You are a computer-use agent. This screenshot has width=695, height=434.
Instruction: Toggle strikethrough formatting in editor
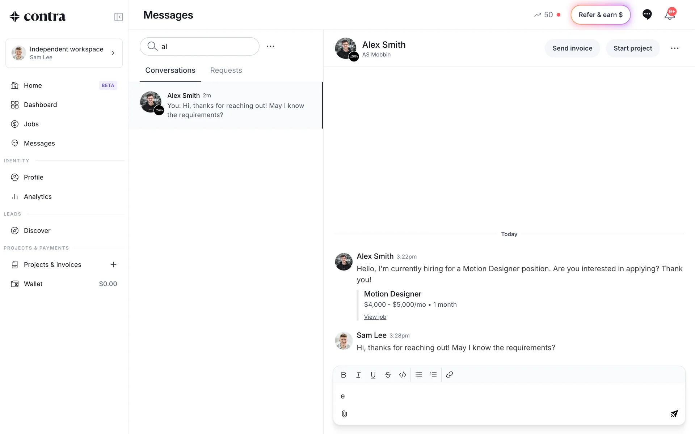(x=388, y=375)
